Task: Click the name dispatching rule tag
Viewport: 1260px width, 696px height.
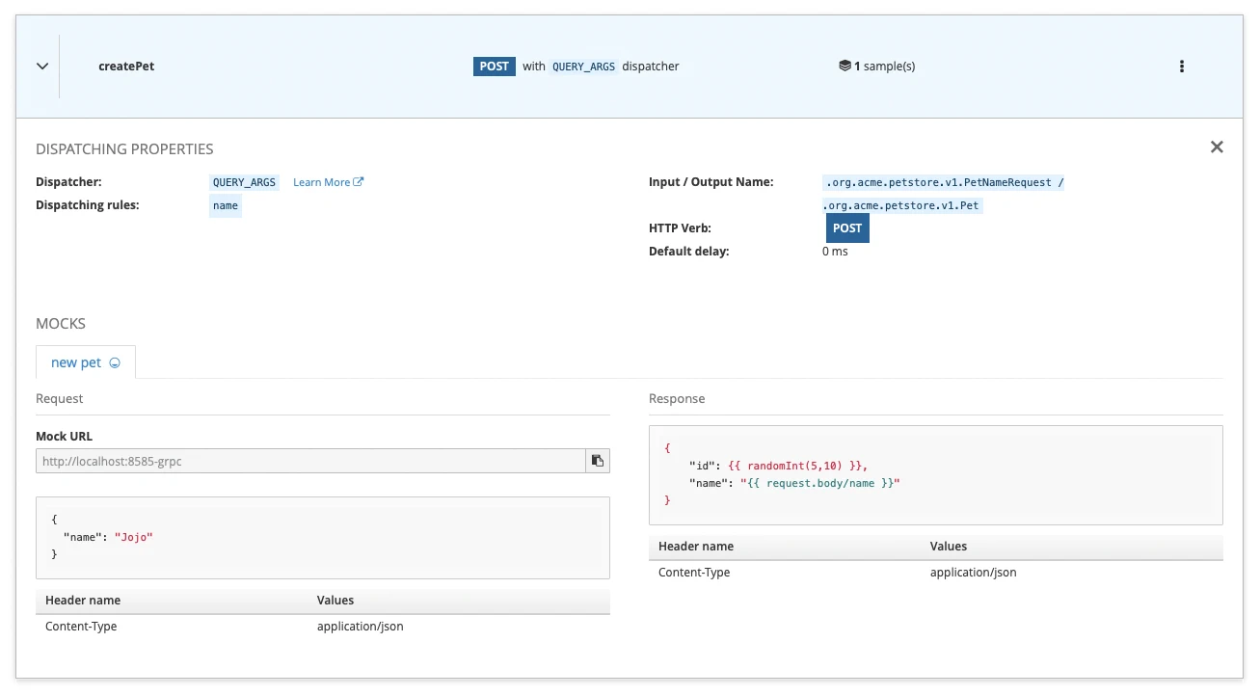Action: (226, 205)
